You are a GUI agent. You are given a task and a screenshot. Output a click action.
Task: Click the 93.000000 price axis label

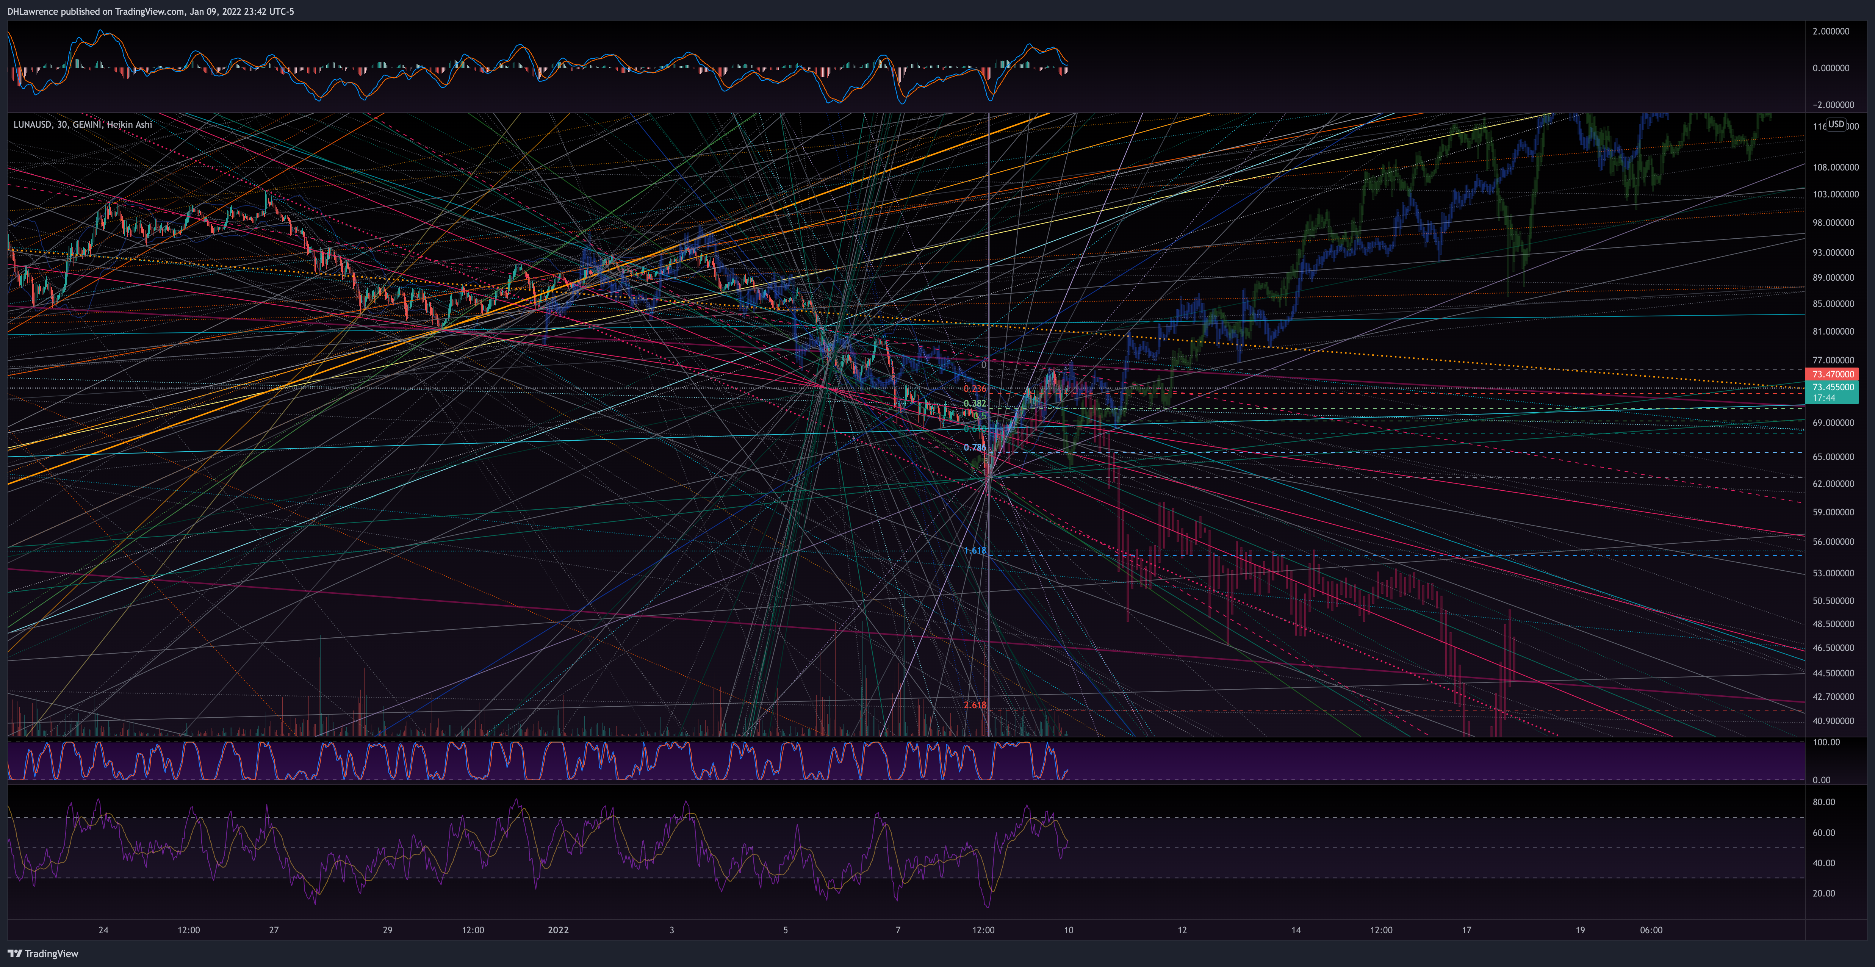(1833, 252)
